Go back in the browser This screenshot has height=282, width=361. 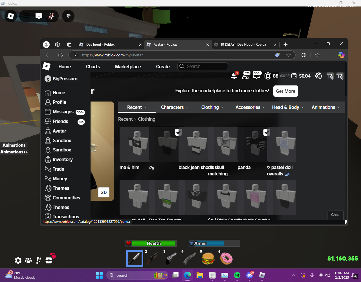(x=48, y=55)
